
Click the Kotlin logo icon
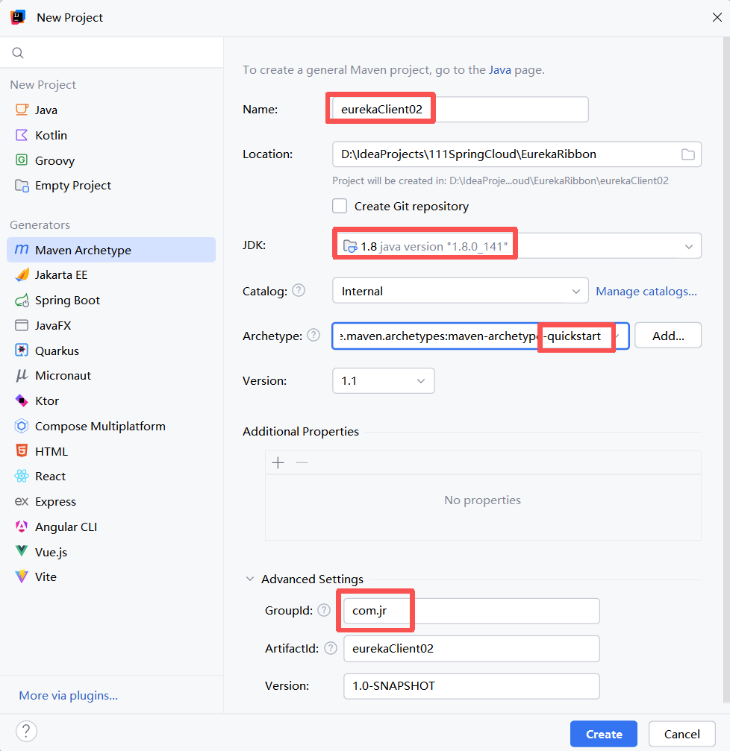point(22,135)
